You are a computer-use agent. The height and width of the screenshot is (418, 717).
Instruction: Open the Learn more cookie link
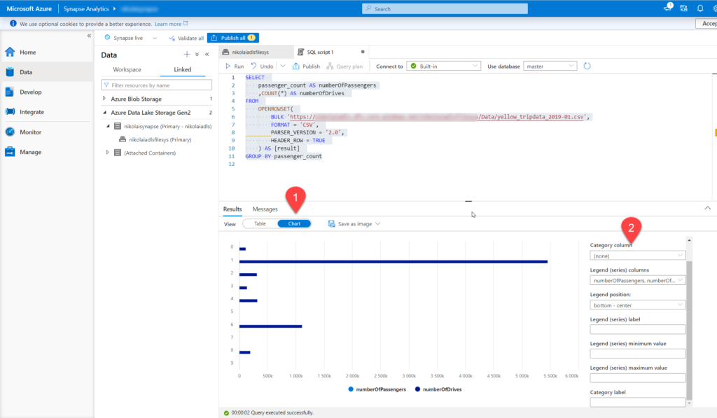click(x=171, y=24)
